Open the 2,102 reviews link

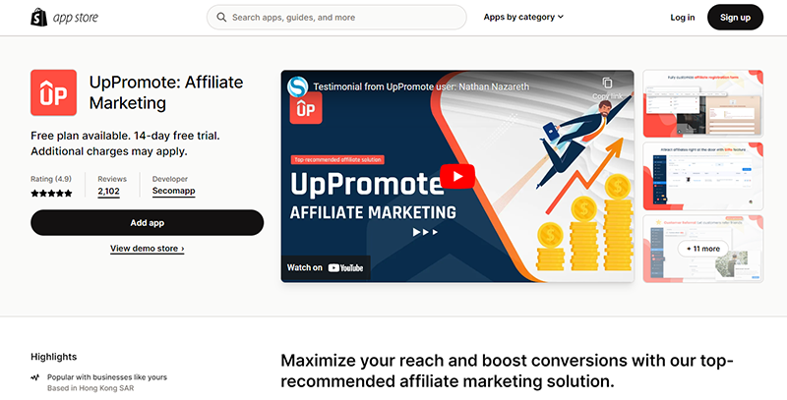108,191
